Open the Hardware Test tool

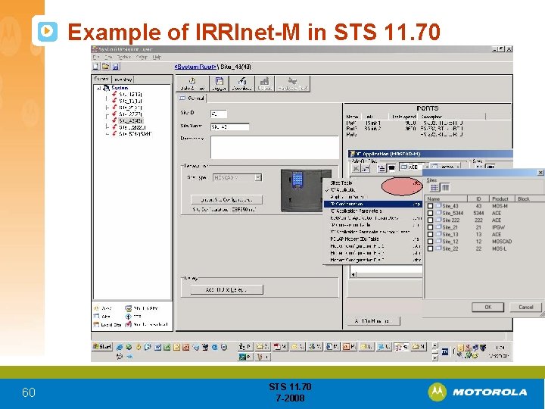(x=292, y=84)
